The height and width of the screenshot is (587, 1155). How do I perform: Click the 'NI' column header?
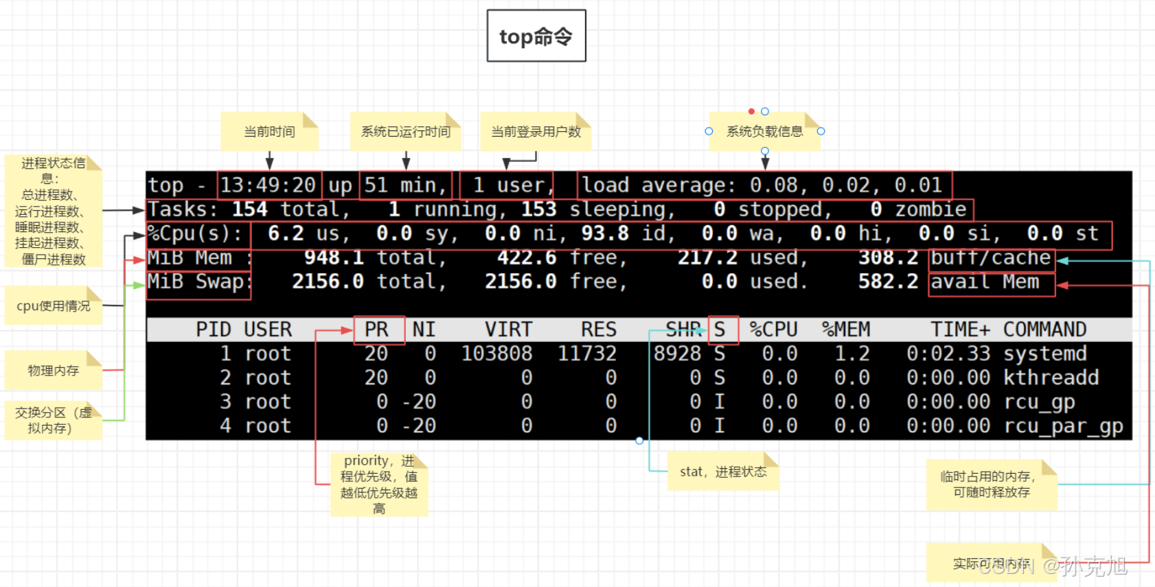pyautogui.click(x=424, y=330)
